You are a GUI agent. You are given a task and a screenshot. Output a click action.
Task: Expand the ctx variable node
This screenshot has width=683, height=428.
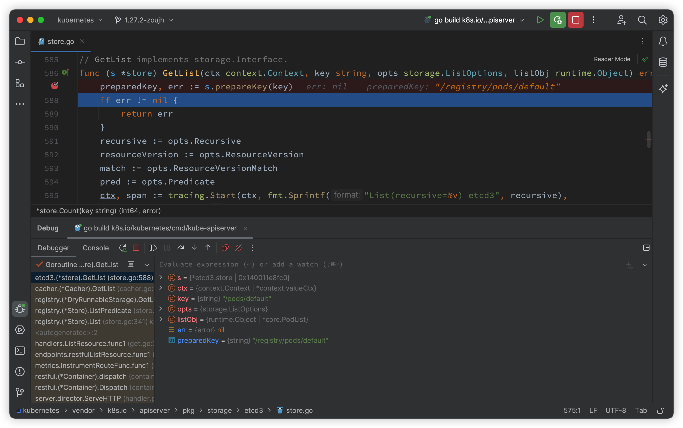(161, 288)
